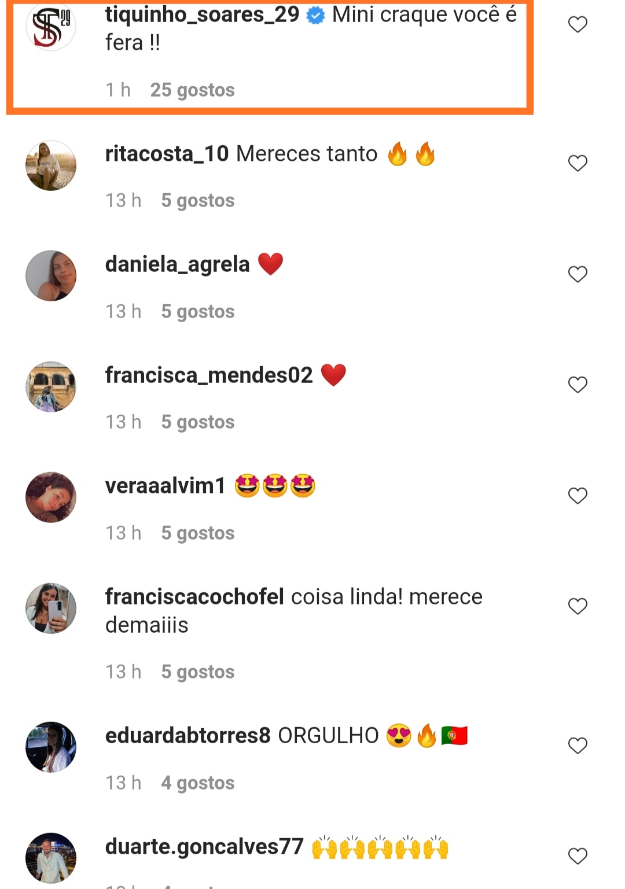Like ritacosta_10's comment heart
This screenshot has height=889, width=625.
[x=578, y=163]
